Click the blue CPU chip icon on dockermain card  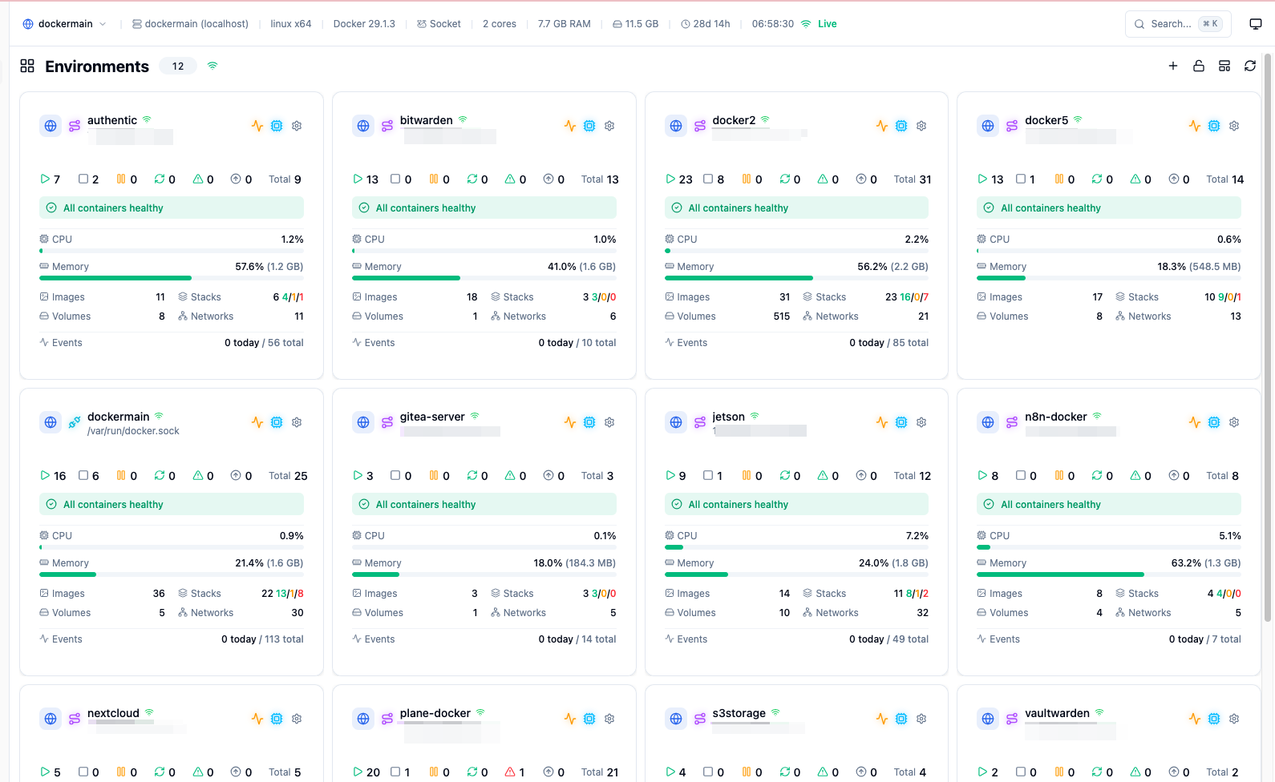[x=277, y=422]
